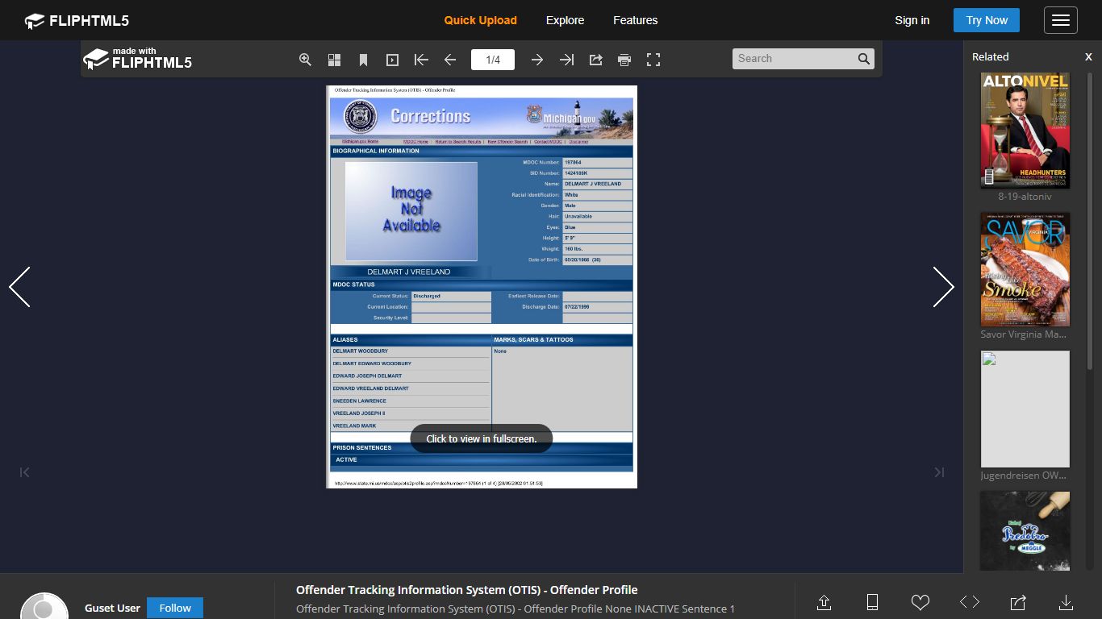Viewport: 1102px width, 619px height.
Task: Go to previous page in toolbar
Action: (450, 60)
